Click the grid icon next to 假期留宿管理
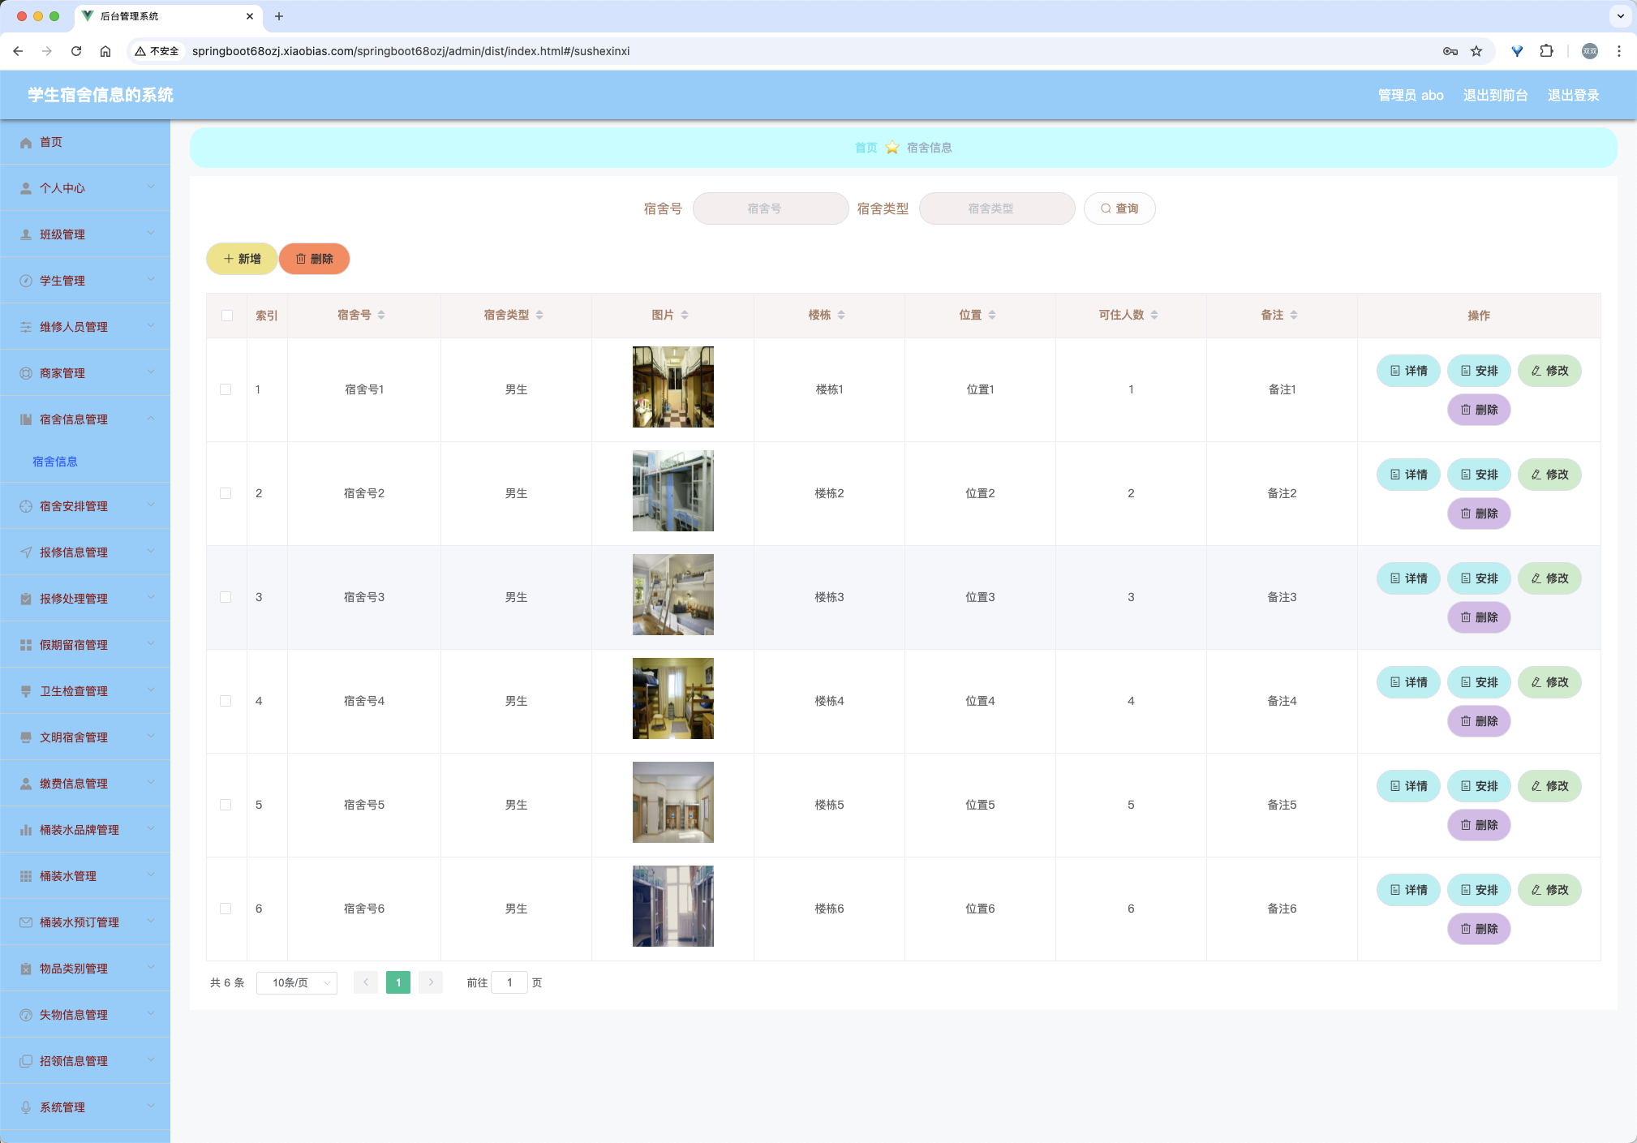1637x1143 pixels. (26, 646)
